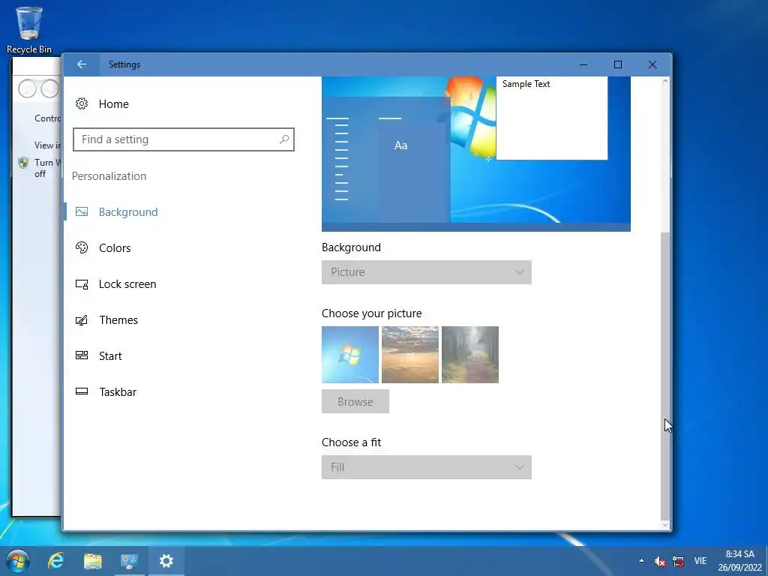Click the Settings vertical scrollbar thumb
This screenshot has width=768, height=576.
tap(664, 376)
